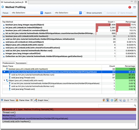Click the Flame View search field

tap(116, 106)
